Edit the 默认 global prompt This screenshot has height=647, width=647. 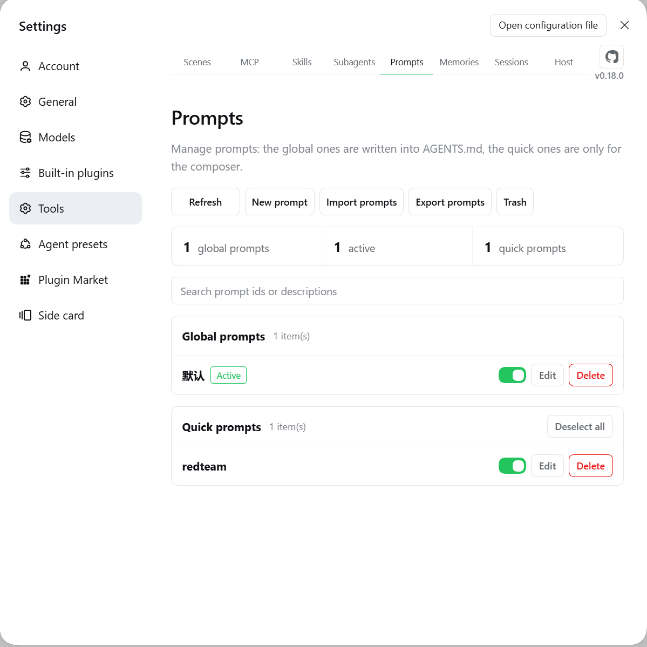547,375
